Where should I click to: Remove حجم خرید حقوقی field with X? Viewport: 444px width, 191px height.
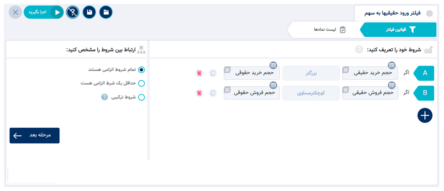pyautogui.click(x=227, y=70)
